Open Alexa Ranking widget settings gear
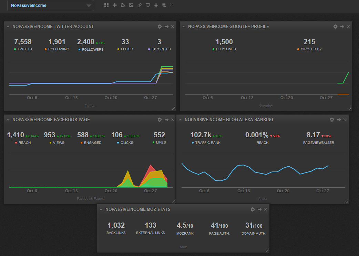Screen dimensions: 359x256 [332, 119]
